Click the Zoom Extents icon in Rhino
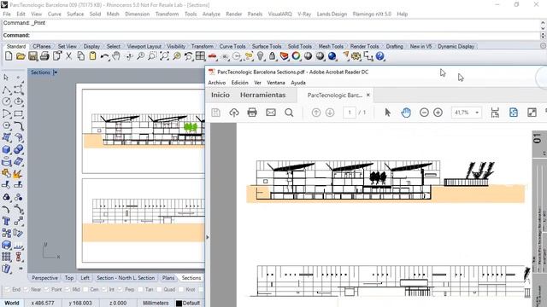The height and width of the screenshot is (307, 547). pos(164,56)
